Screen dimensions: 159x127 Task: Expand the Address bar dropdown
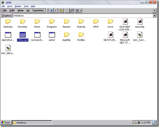coord(155,16)
